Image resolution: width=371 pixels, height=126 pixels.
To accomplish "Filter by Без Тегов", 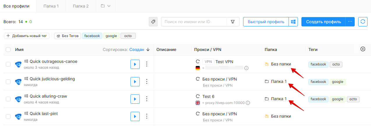I will click(x=68, y=36).
